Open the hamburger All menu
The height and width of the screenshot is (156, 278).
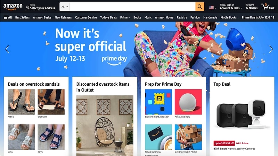8,17
